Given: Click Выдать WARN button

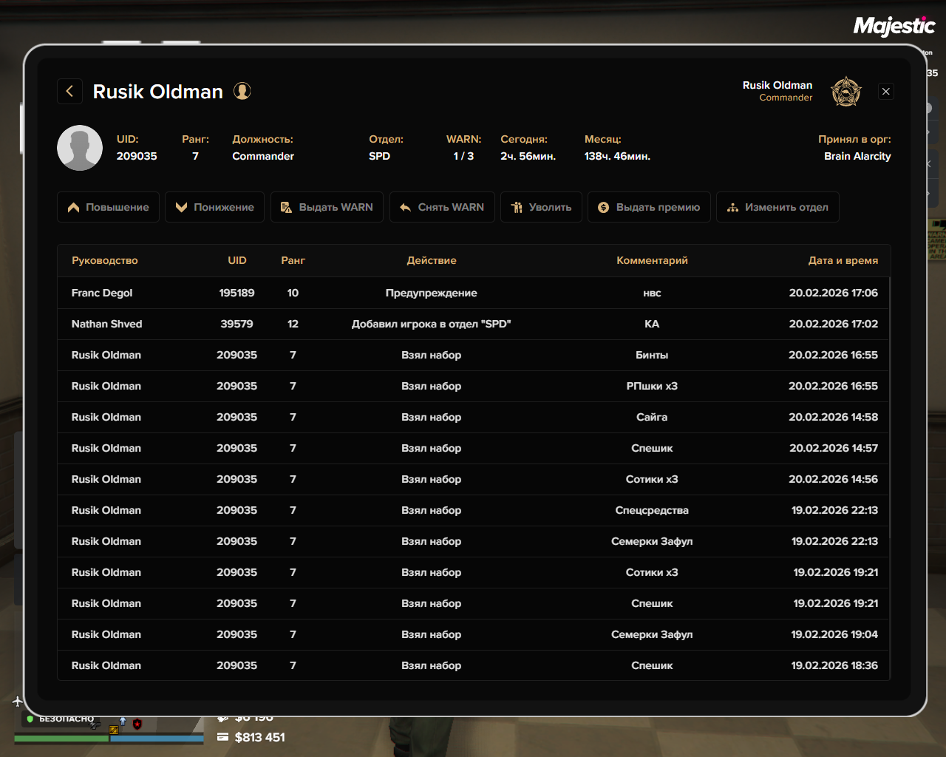Looking at the screenshot, I should pyautogui.click(x=327, y=207).
